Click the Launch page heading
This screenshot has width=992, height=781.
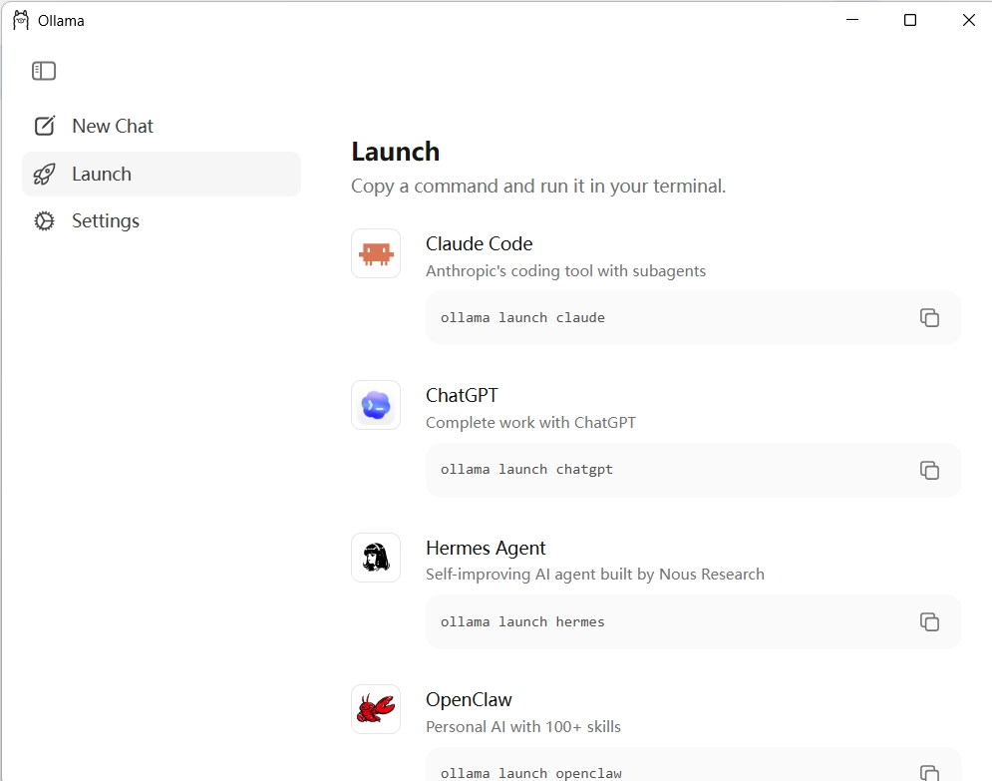pos(396,152)
